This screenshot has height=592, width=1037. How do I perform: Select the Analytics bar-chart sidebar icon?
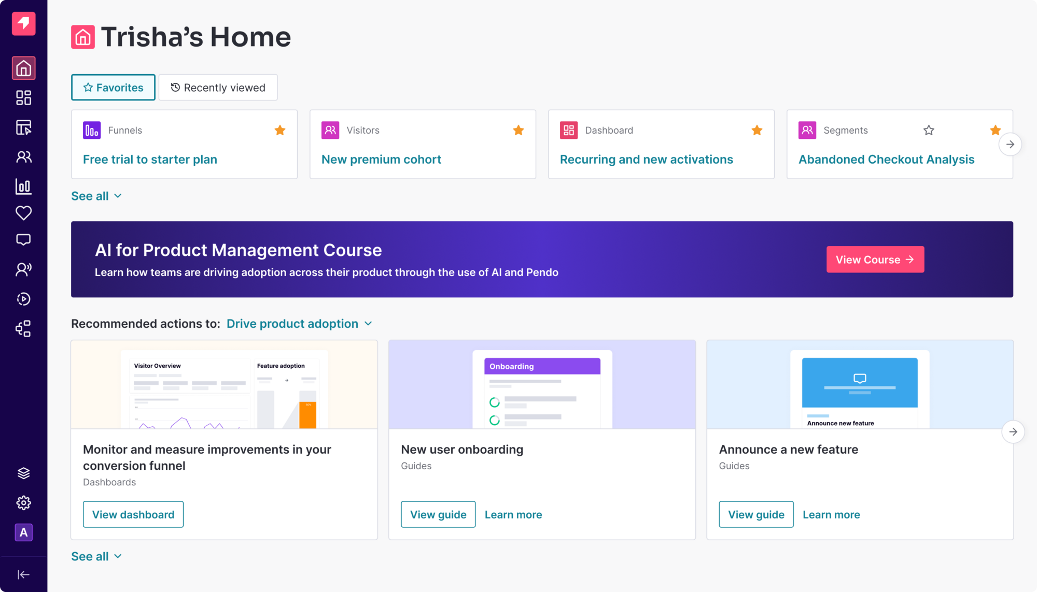(x=24, y=186)
